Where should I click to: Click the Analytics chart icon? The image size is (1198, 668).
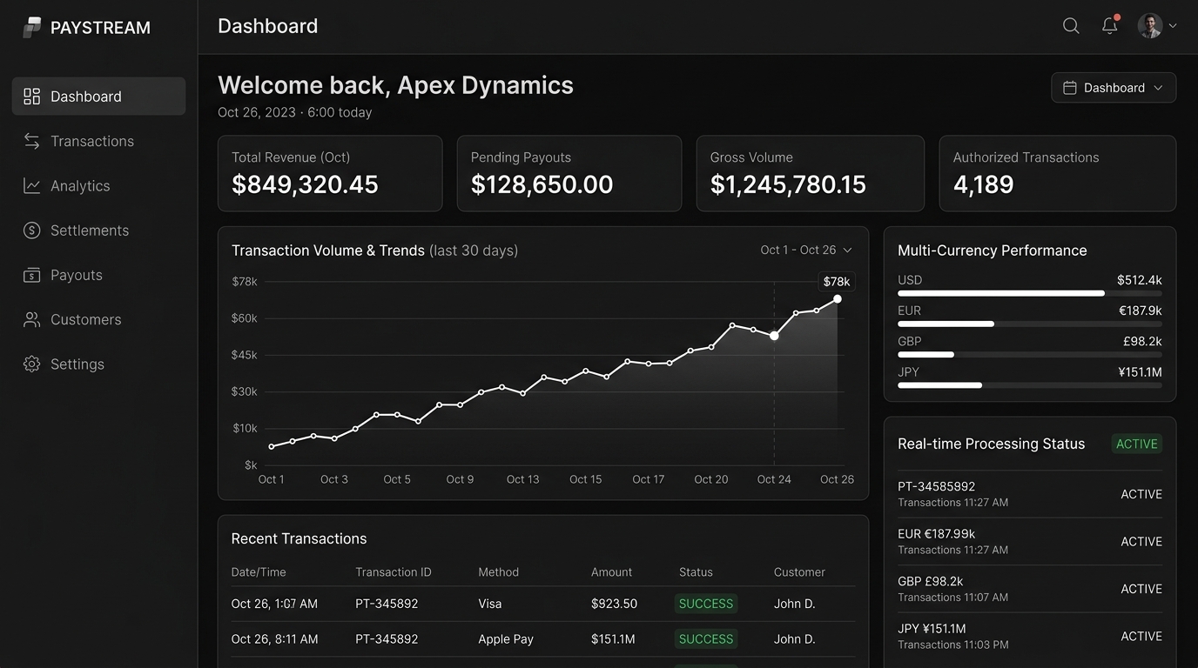[x=32, y=185]
